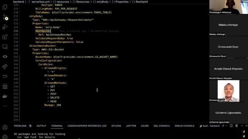This screenshot has width=248, height=139.
Task: Click line number 239 gutter
Action: pyautogui.click(x=16, y=46)
